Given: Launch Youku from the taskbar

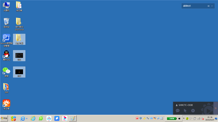Looking at the screenshot, I should (x=65, y=118).
